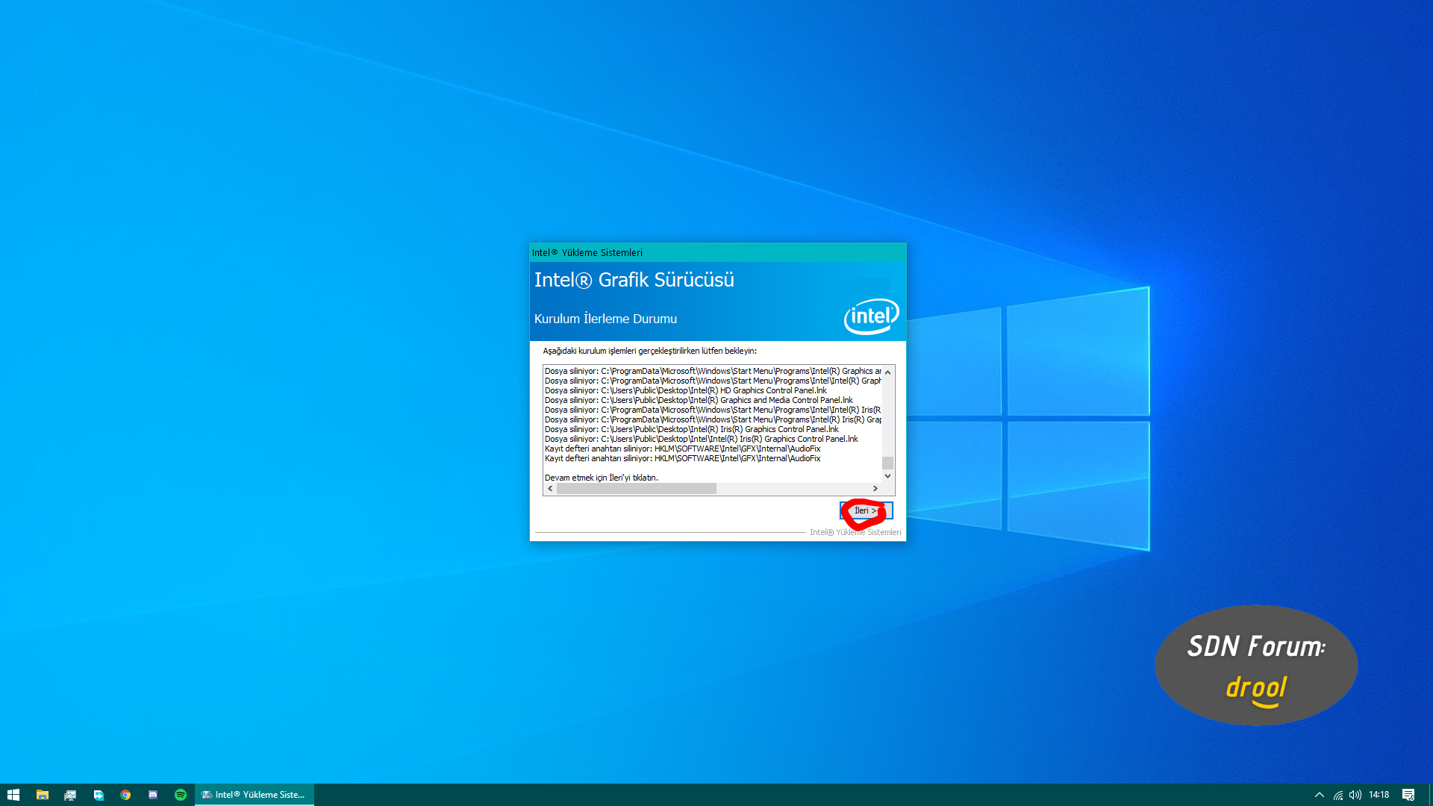
Task: Click the İleri next button
Action: pos(866,510)
